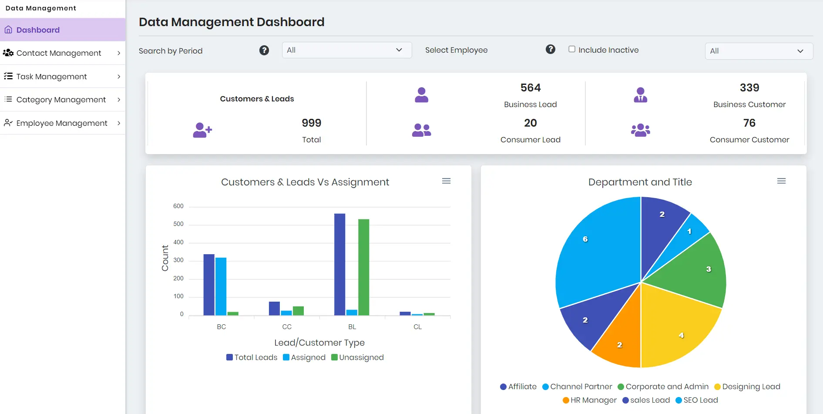
Task: Toggle Assigned series in chart legend
Action: [304, 357]
